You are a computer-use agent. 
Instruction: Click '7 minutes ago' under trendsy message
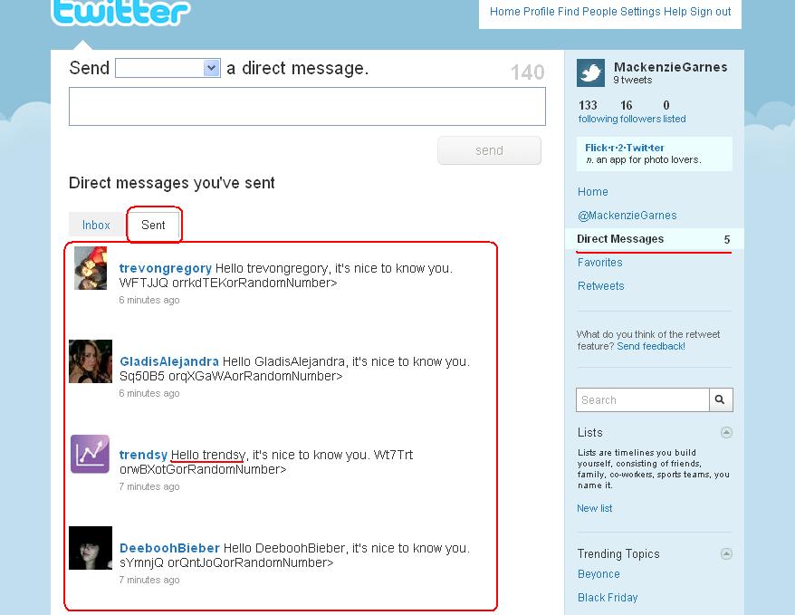pos(149,486)
